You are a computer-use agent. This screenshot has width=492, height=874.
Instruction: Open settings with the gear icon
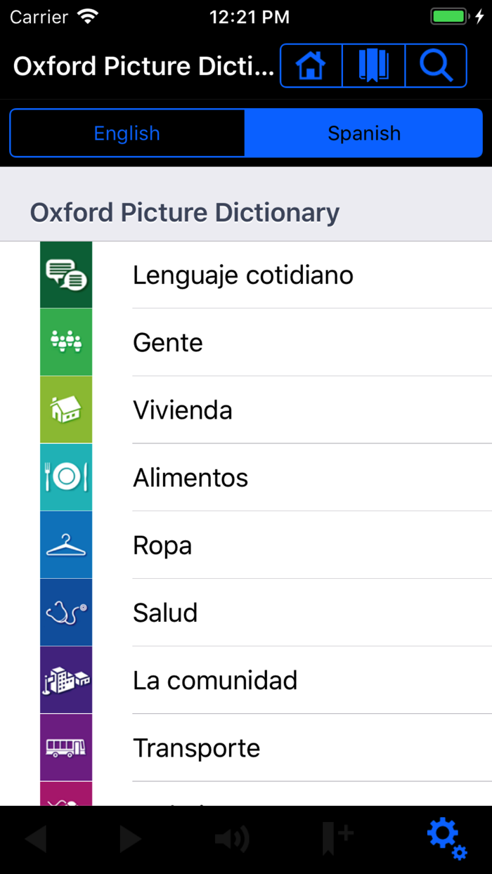tap(446, 837)
